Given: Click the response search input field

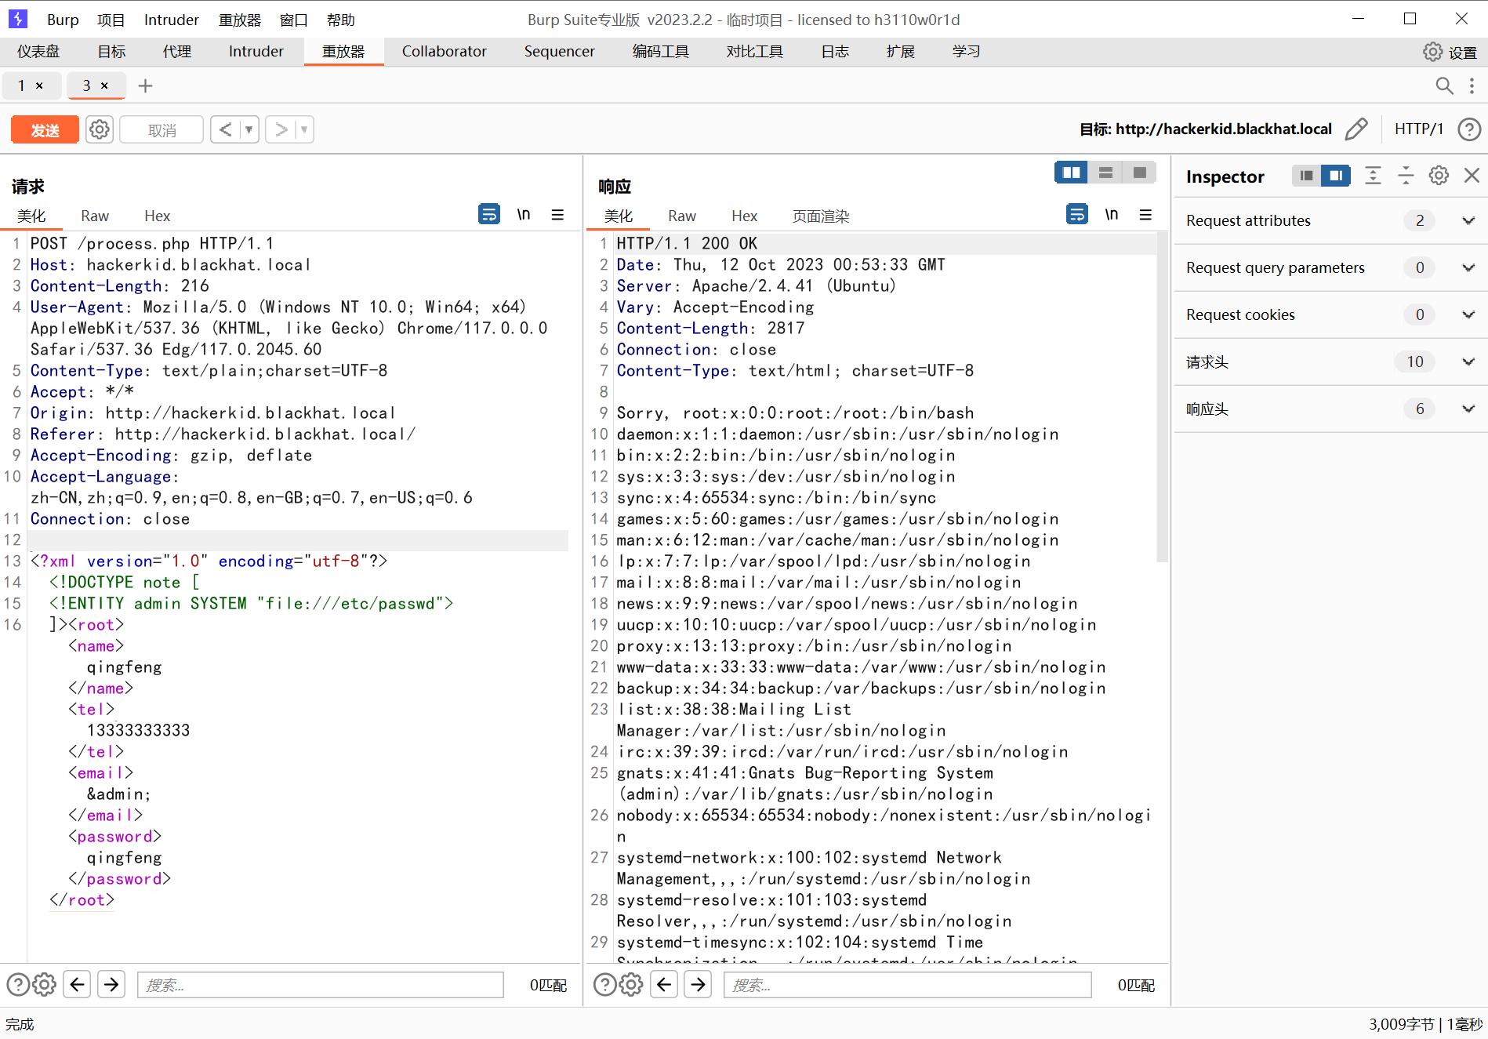Looking at the screenshot, I should coord(908,985).
